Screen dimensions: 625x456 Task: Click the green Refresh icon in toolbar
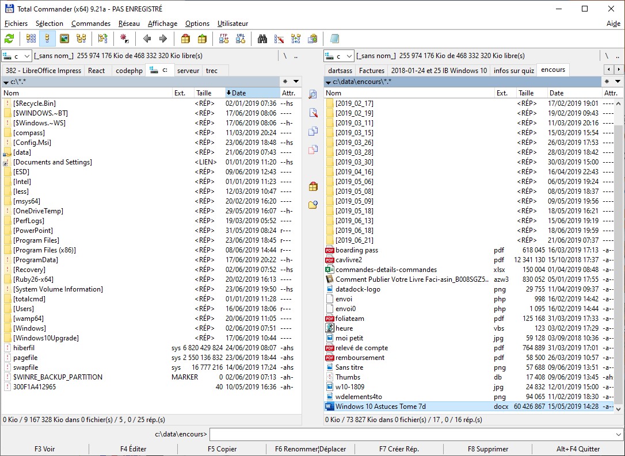click(x=9, y=39)
